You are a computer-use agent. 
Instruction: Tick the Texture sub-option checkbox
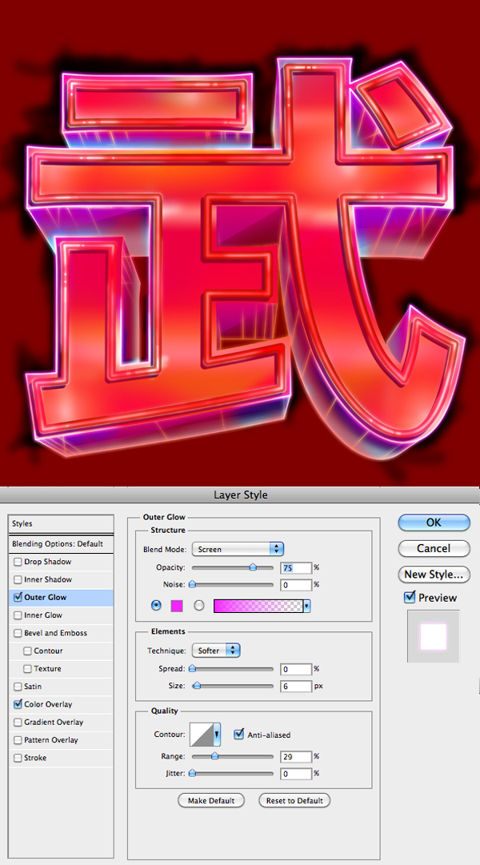tap(27, 669)
